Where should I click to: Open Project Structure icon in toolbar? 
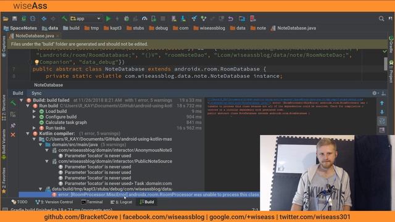tap(242, 18)
